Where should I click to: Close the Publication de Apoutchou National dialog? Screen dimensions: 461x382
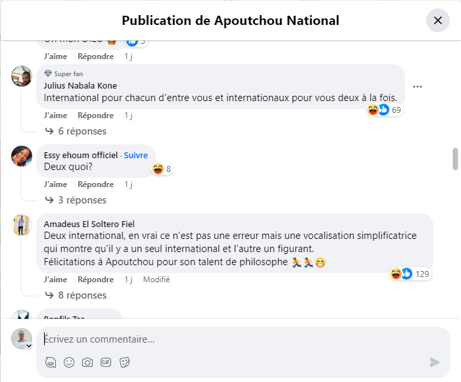click(x=437, y=20)
